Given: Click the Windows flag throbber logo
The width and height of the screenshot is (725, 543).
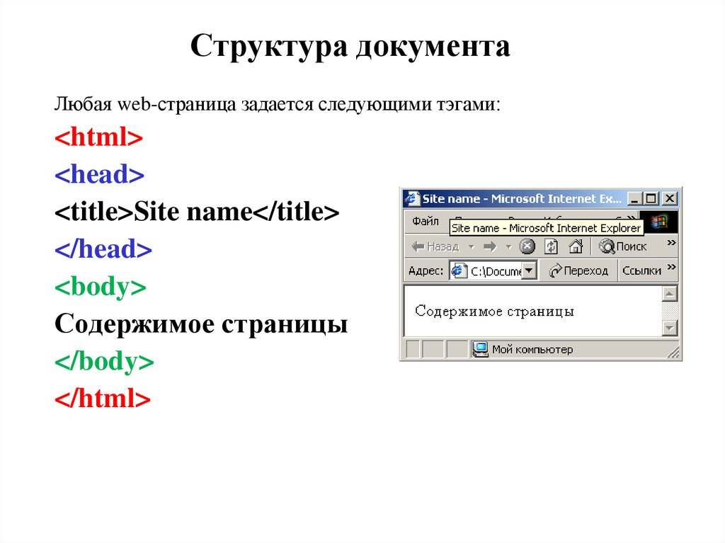Looking at the screenshot, I should (x=659, y=222).
